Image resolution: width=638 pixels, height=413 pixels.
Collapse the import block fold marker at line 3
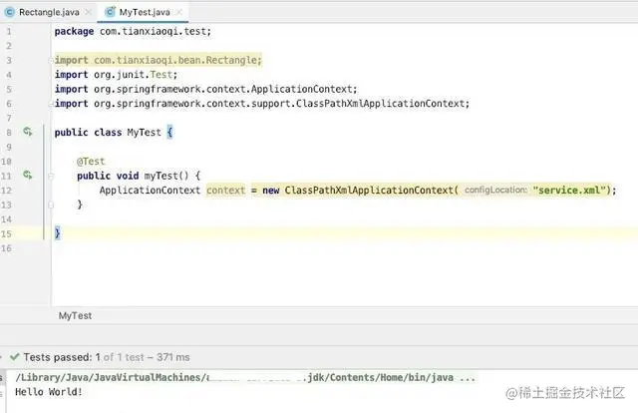click(x=51, y=60)
